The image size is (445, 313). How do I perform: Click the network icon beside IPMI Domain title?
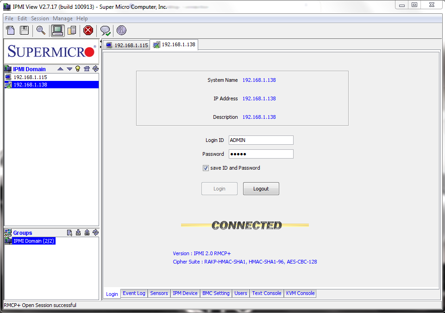pos(8,69)
